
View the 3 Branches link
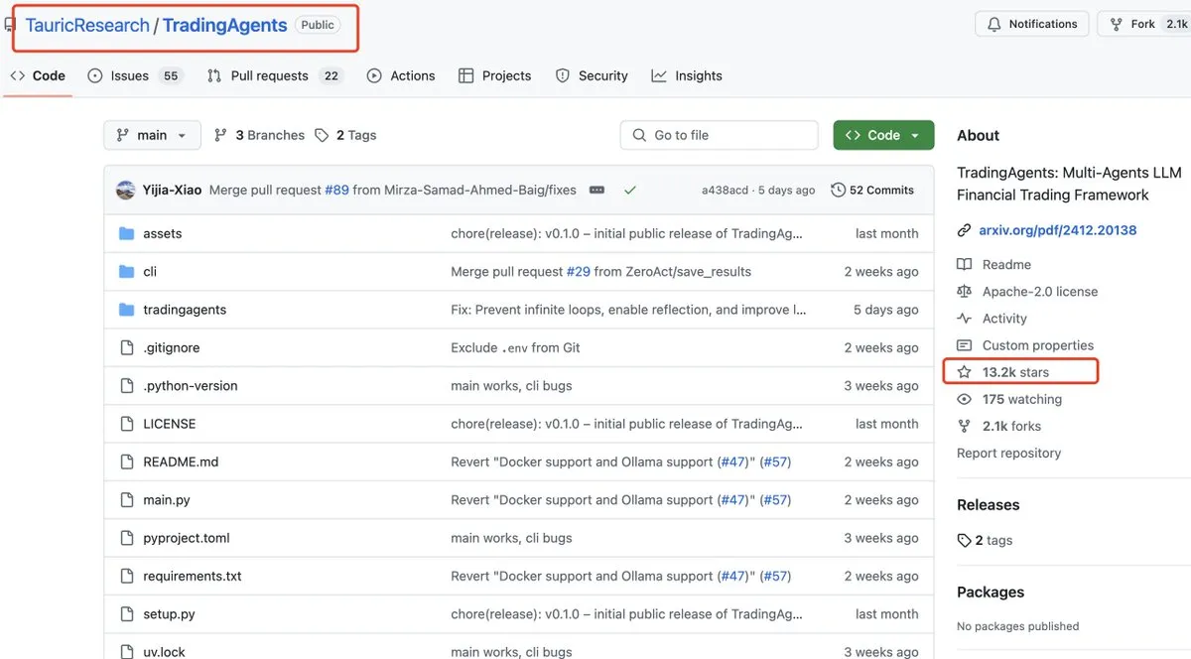[x=260, y=135]
